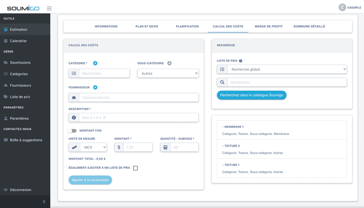The width and height of the screenshot is (364, 208).
Task: Toggle the Montant fixe switch
Action: pos(72,131)
